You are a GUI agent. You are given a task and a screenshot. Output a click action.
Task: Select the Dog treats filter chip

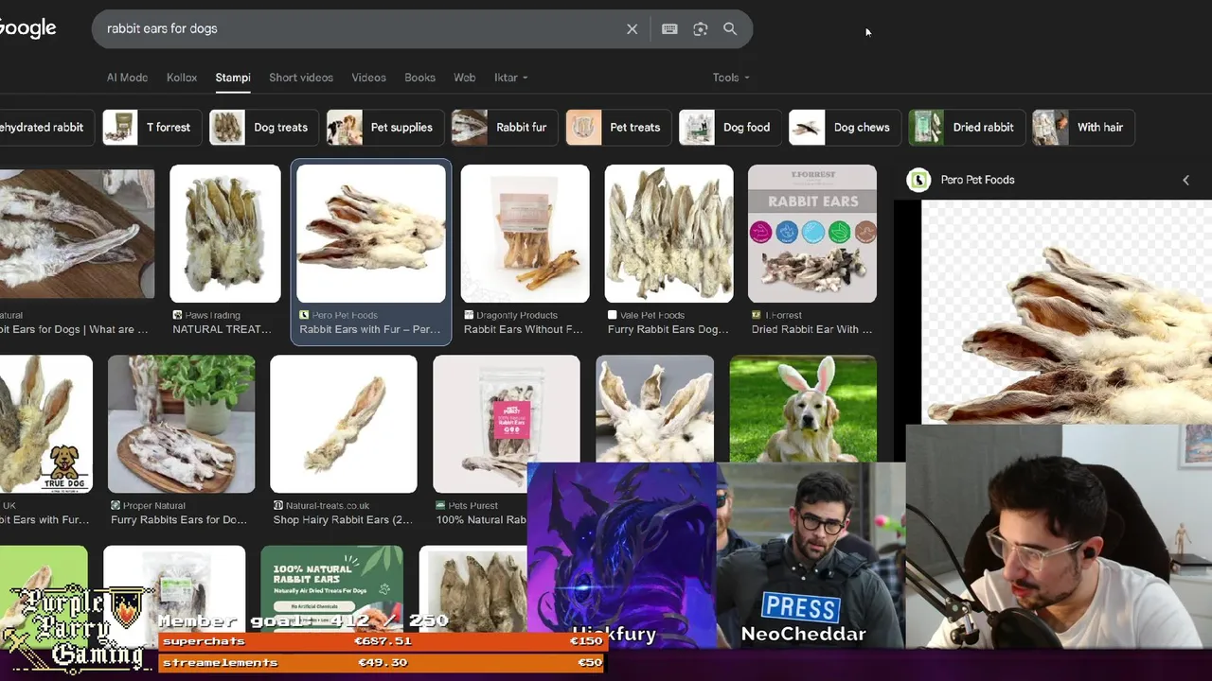[263, 128]
